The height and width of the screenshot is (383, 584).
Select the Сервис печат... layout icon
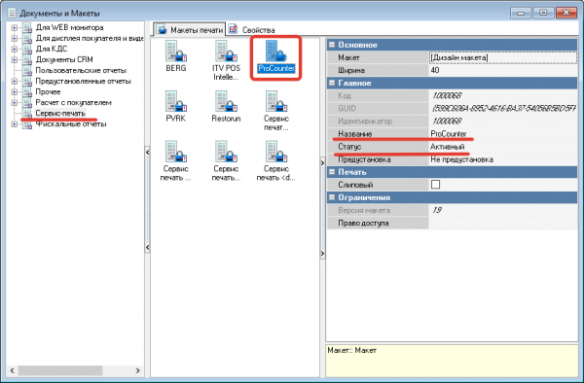pos(276,101)
